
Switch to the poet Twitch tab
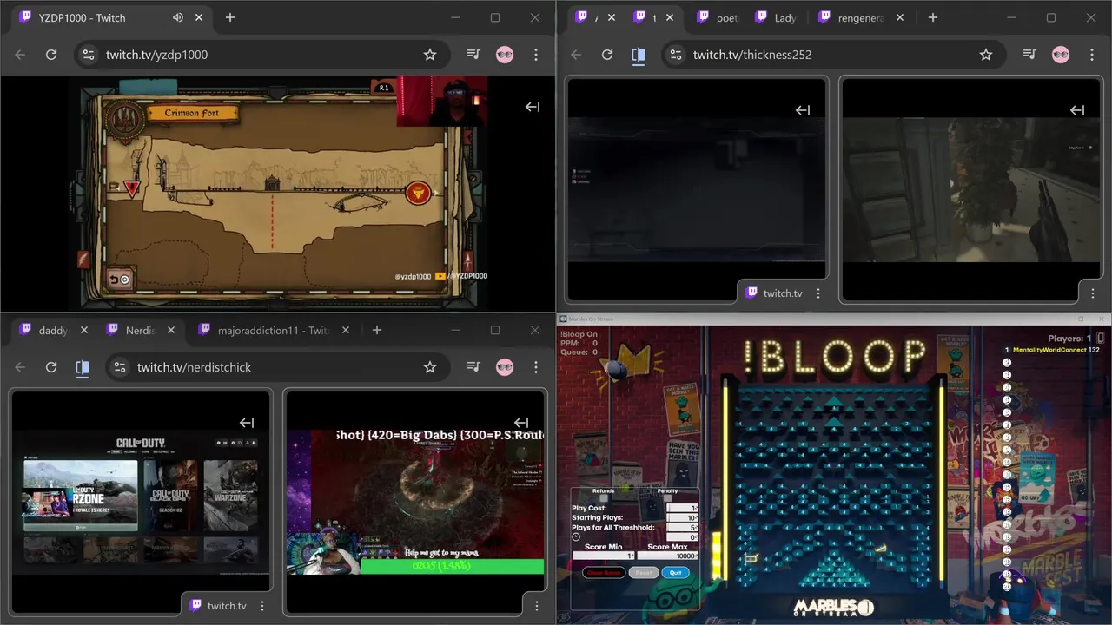[717, 17]
